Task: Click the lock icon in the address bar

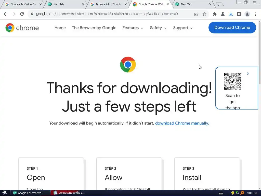Action: [x=32, y=14]
